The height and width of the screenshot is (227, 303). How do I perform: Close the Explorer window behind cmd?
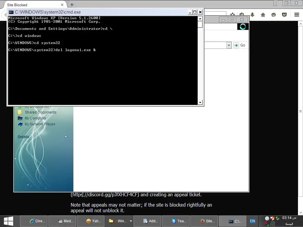pyautogui.click(x=242, y=20)
